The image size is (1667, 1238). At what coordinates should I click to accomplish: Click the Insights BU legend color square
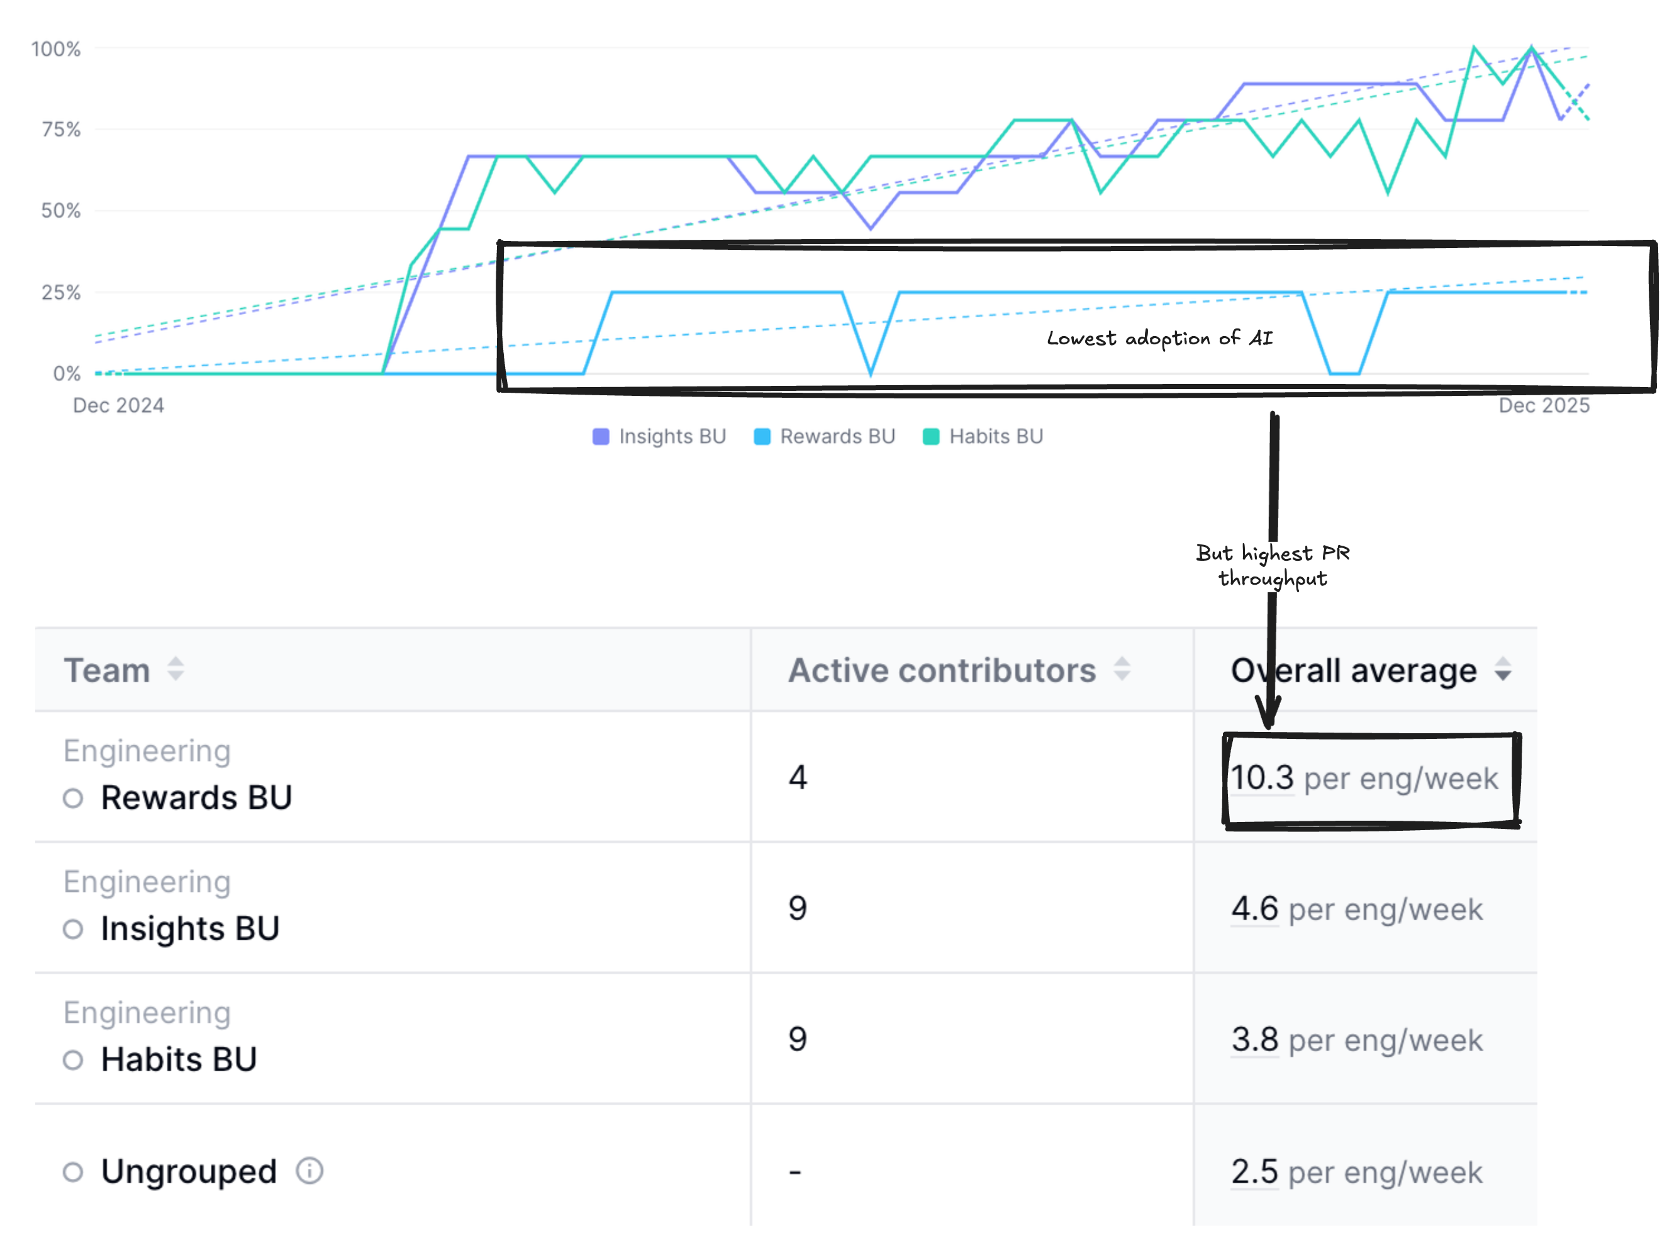601,437
